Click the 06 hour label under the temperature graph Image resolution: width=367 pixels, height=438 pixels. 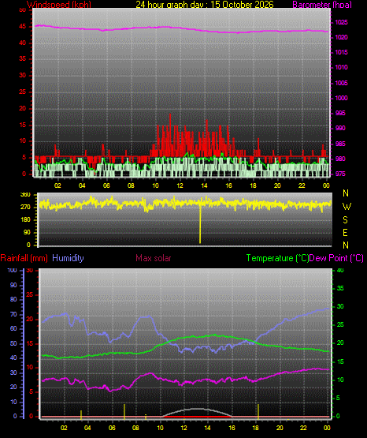click(112, 428)
